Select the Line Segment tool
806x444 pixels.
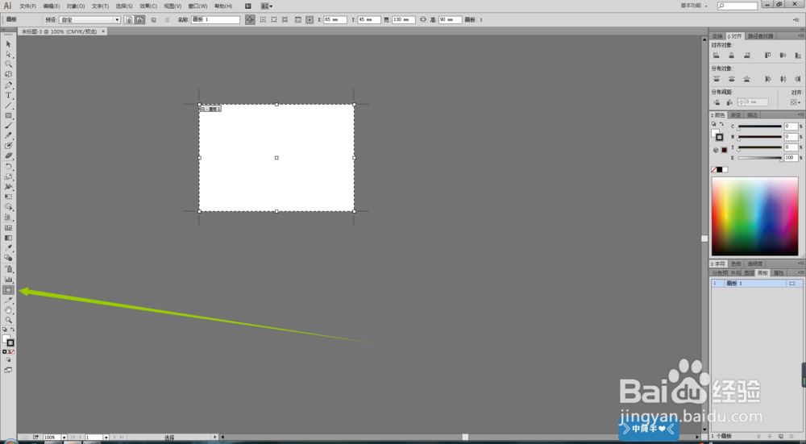[x=8, y=106]
